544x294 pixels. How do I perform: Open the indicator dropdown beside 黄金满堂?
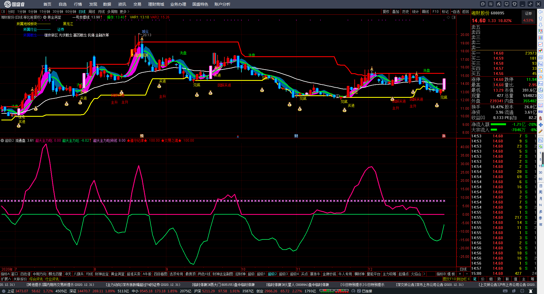point(45,18)
